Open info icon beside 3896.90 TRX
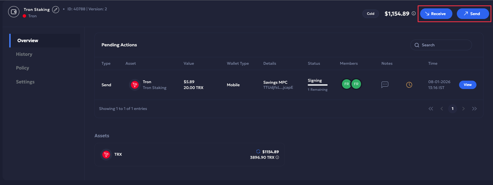Viewport: 493px width, 185px height. (x=277, y=157)
